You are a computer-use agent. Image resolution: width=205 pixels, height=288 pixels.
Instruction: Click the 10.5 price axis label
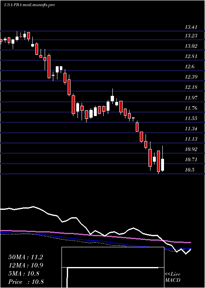click(189, 170)
